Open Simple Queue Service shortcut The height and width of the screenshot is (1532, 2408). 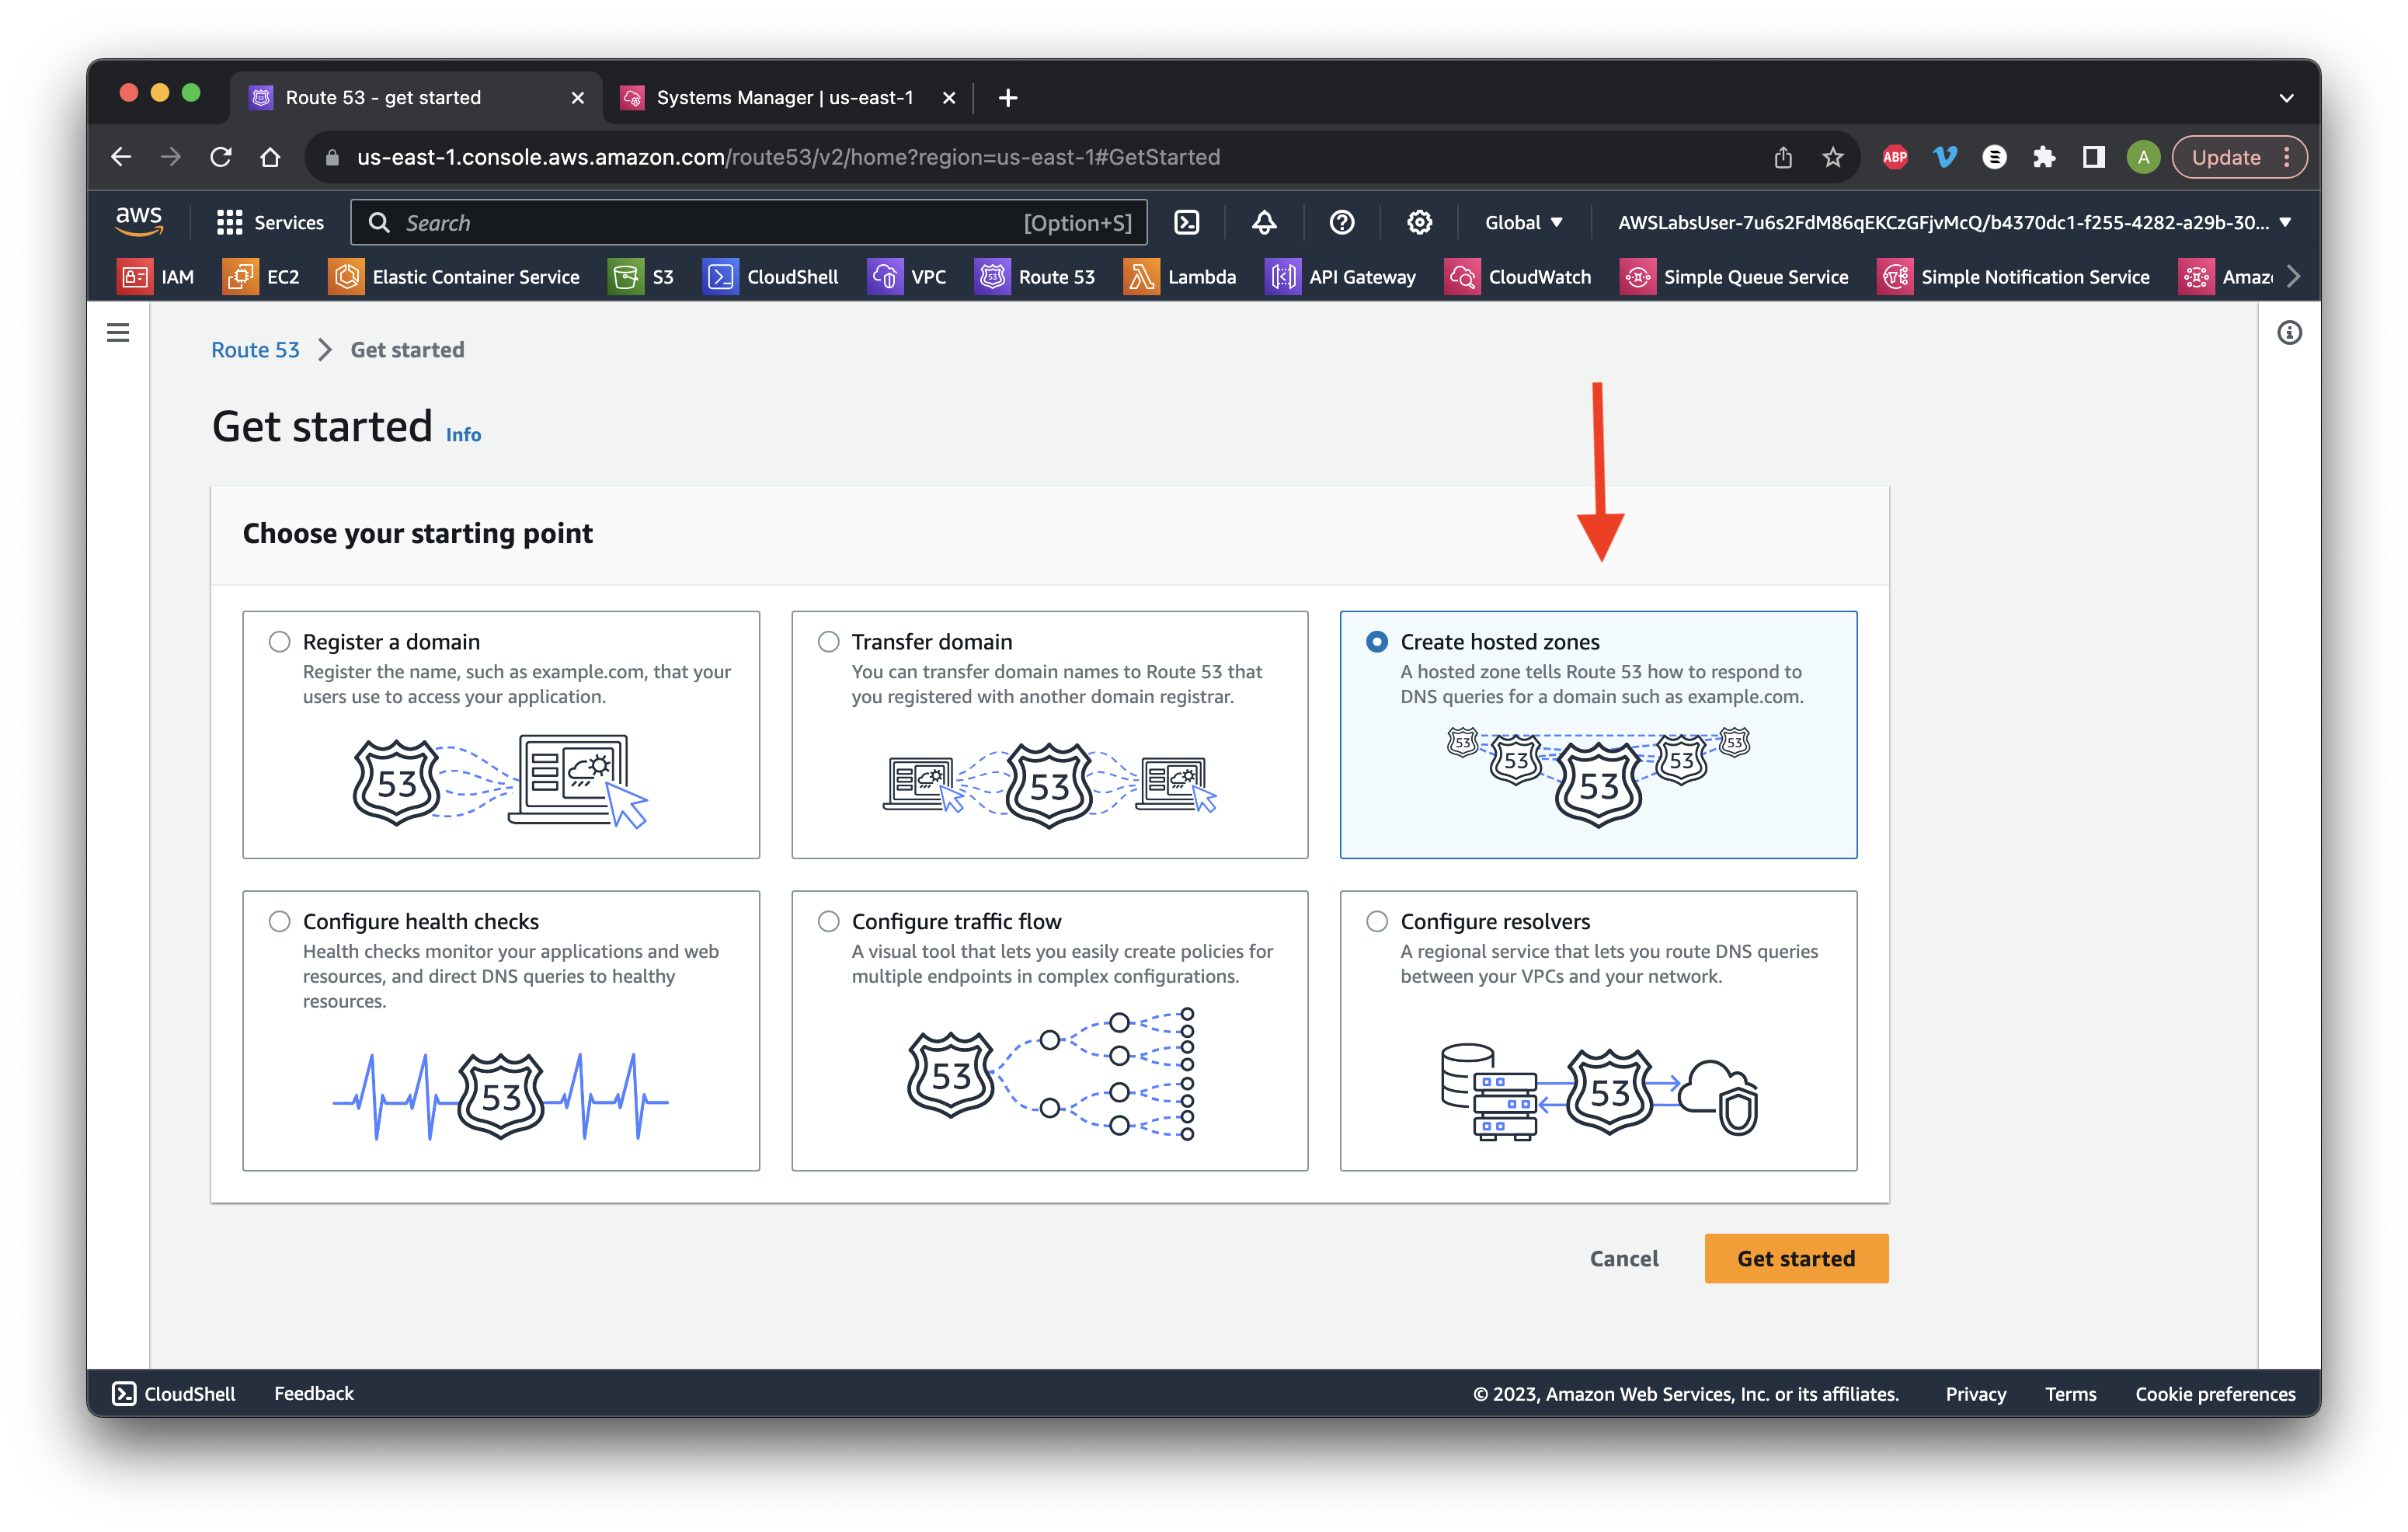click(x=1734, y=277)
